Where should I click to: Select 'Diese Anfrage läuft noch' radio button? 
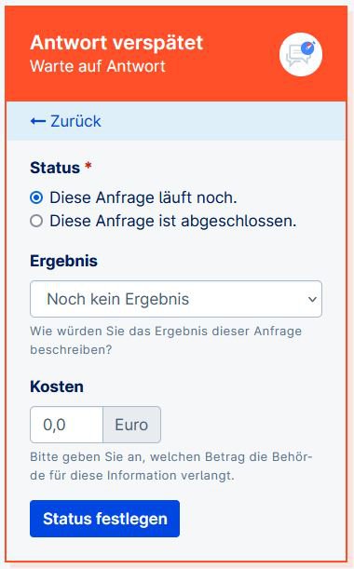point(36,197)
